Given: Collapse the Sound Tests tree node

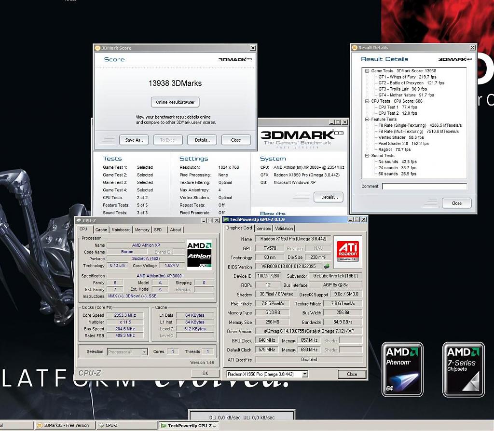Looking at the screenshot, I should 367,156.
